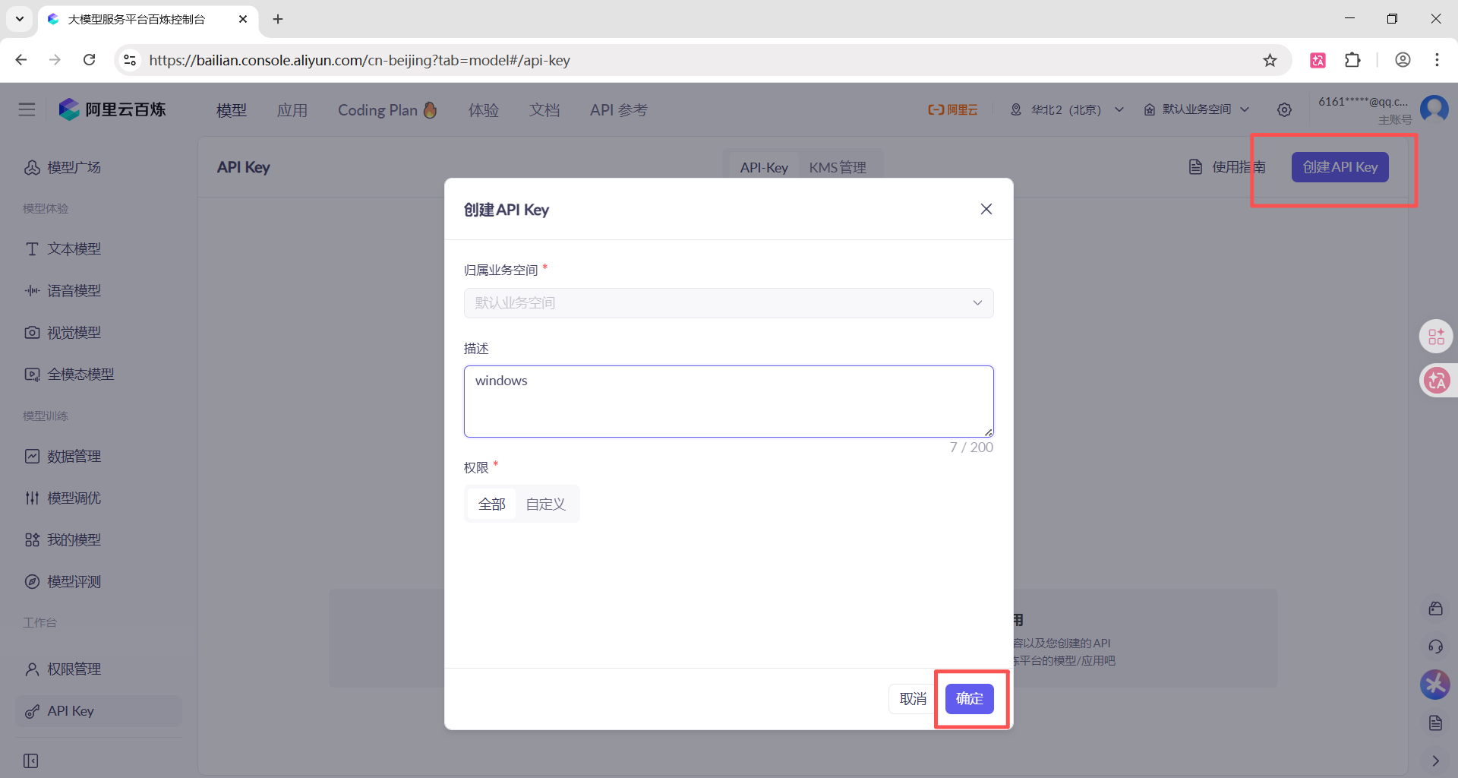Expand the 默认业务空间 workspace dropdown in header
This screenshot has width=1458, height=778.
pyautogui.click(x=1197, y=110)
